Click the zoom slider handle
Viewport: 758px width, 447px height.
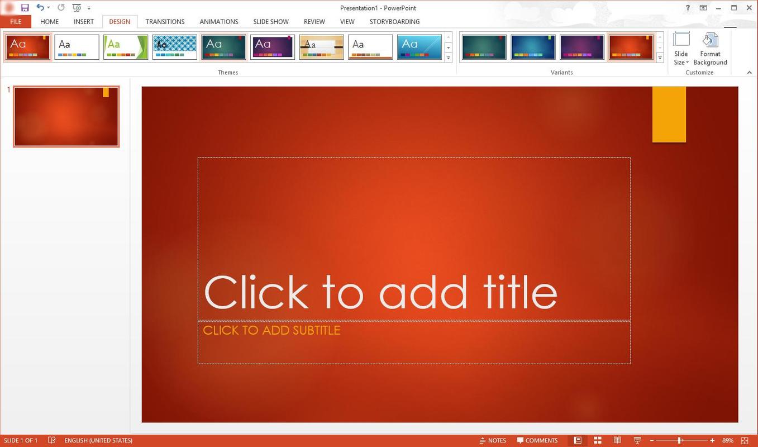[x=679, y=441]
